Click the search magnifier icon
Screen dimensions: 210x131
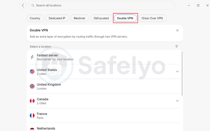tap(33, 5)
